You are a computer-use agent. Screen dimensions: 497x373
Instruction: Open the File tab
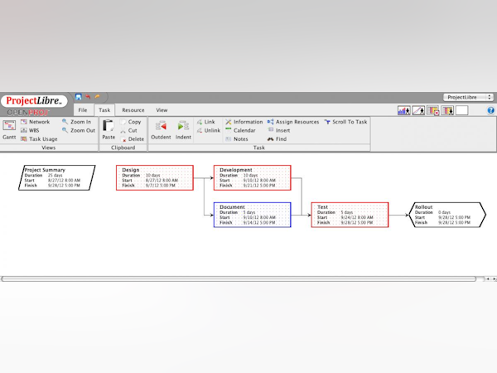pyautogui.click(x=83, y=110)
